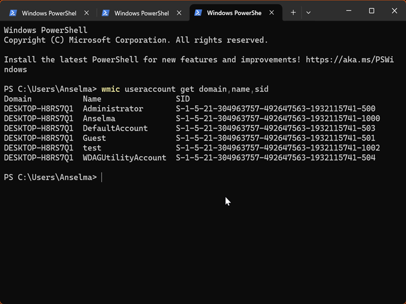This screenshot has width=406, height=304.
Task: Close the second Windows PowerShell tab
Action: (x=179, y=13)
